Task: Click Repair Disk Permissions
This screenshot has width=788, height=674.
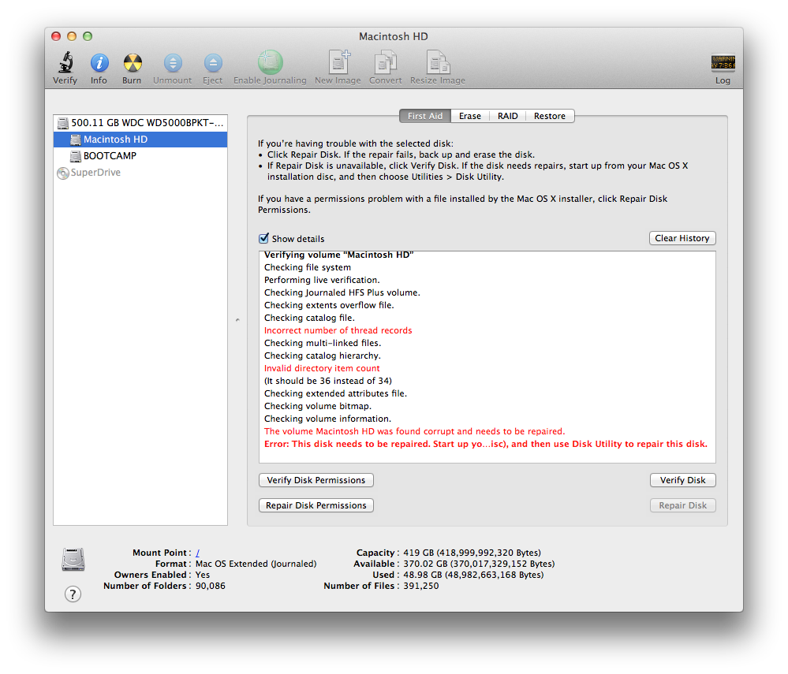Action: pyautogui.click(x=316, y=505)
